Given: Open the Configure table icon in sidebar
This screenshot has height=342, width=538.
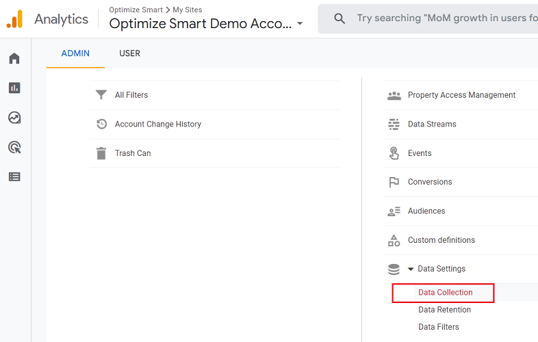Looking at the screenshot, I should coord(14,176).
